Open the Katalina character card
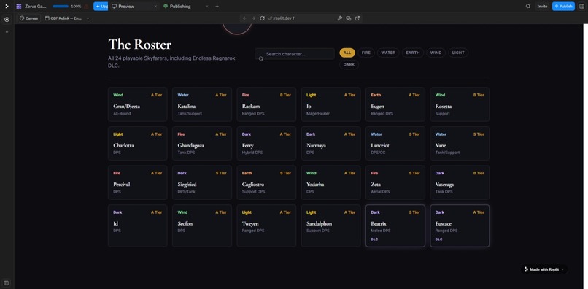 click(x=202, y=104)
